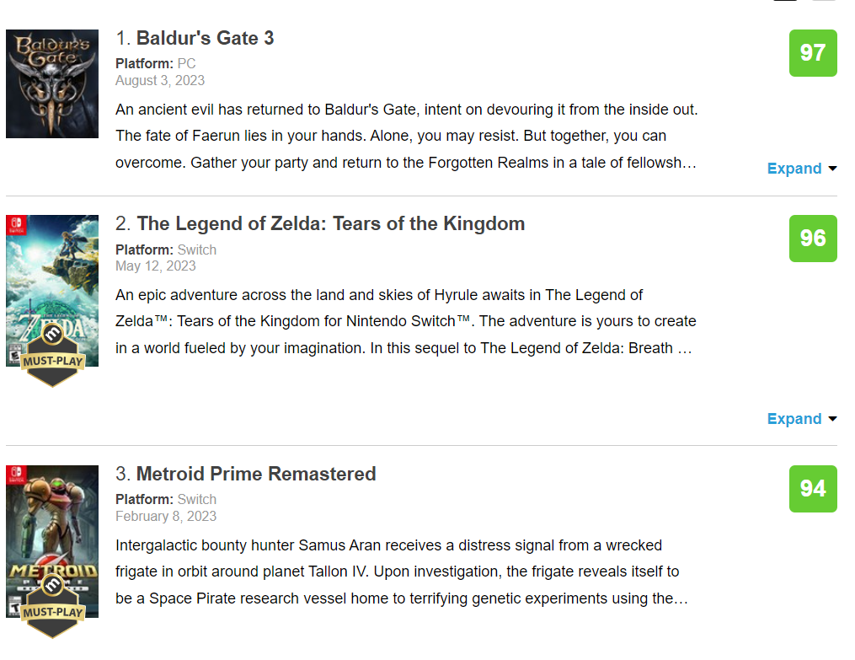This screenshot has width=855, height=660.
Task: Click the Baldur's Gate 3 description text
Action: tap(406, 137)
